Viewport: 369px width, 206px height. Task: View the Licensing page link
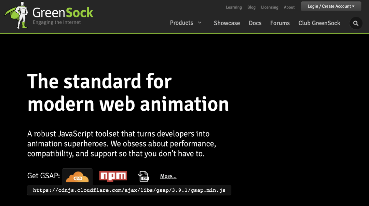click(270, 7)
